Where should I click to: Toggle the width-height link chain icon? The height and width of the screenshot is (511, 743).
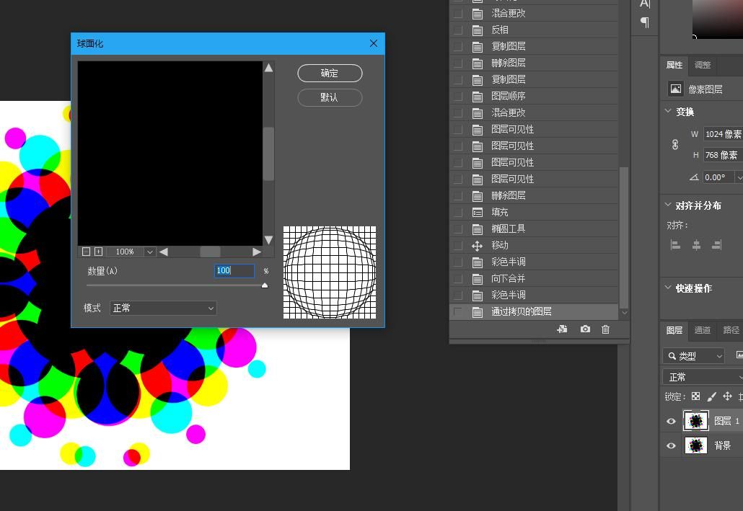pyautogui.click(x=675, y=144)
